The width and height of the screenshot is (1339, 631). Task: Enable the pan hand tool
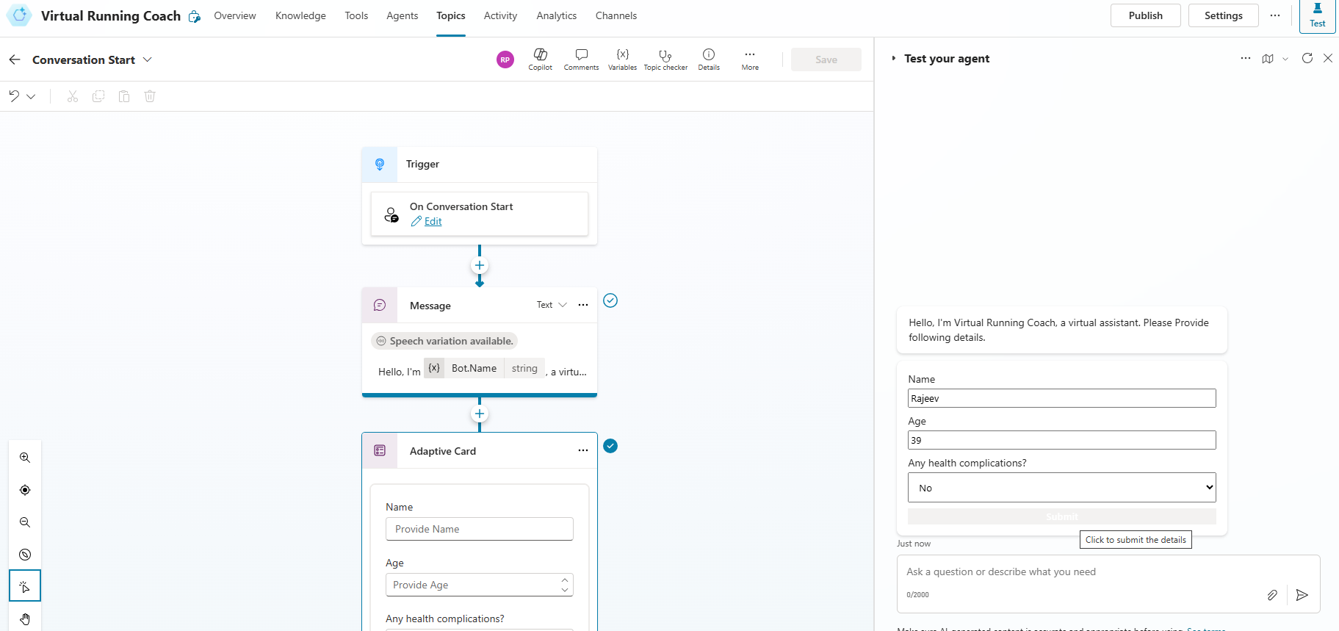coord(25,619)
